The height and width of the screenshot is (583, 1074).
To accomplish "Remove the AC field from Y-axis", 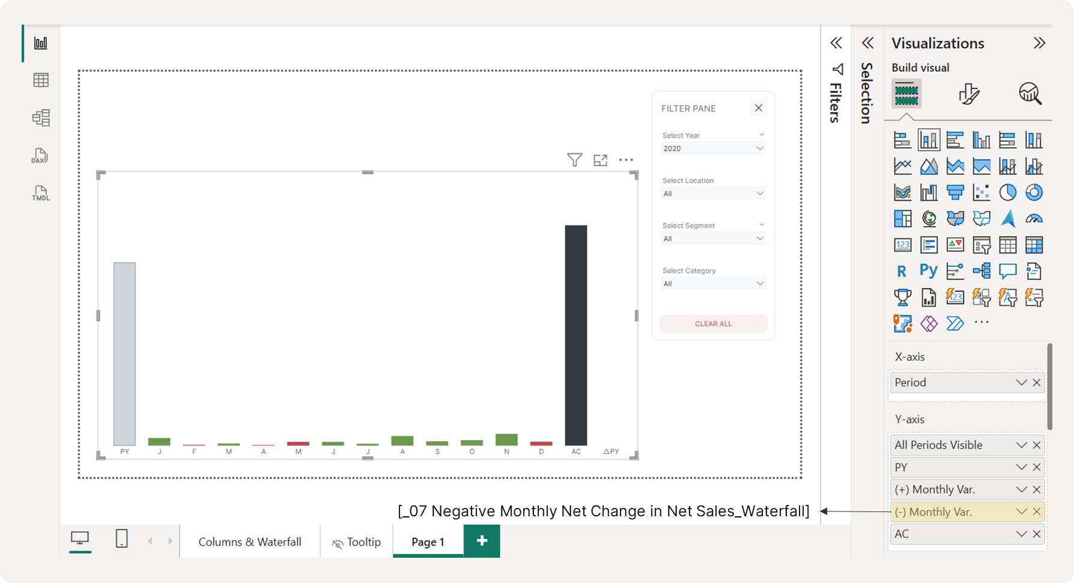I will pyautogui.click(x=1037, y=534).
